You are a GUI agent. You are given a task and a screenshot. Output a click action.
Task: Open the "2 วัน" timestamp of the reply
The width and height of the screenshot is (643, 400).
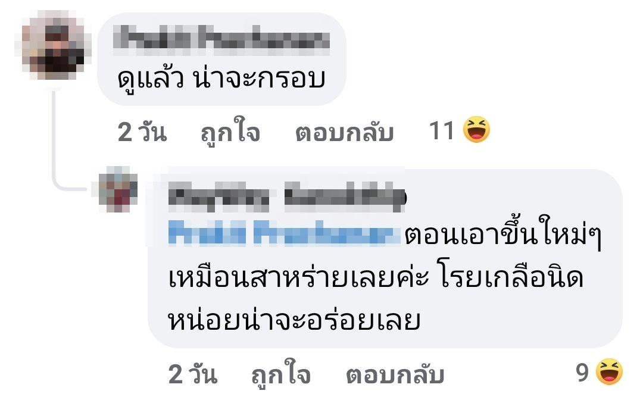(x=193, y=374)
